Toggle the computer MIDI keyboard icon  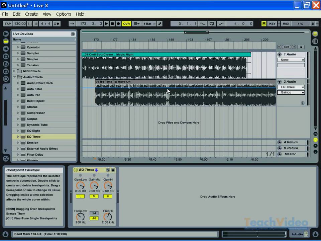264,24
